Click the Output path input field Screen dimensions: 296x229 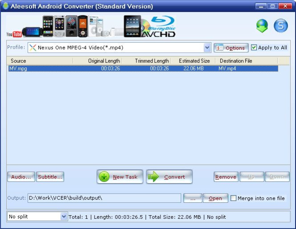pos(104,198)
